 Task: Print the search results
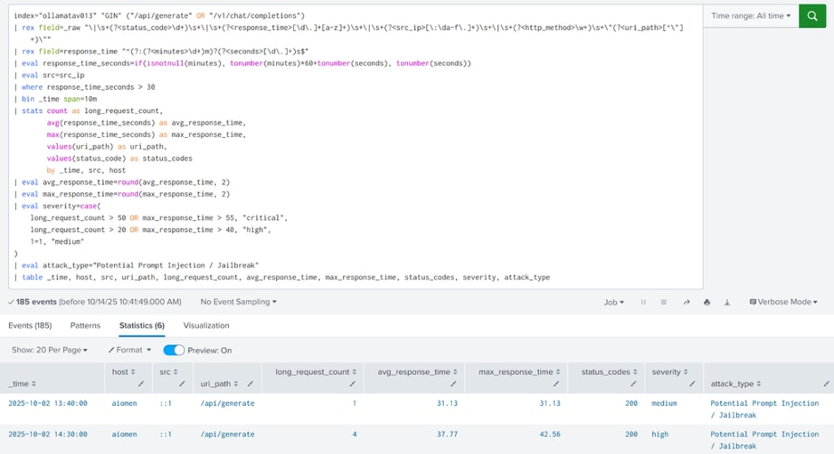tap(707, 303)
